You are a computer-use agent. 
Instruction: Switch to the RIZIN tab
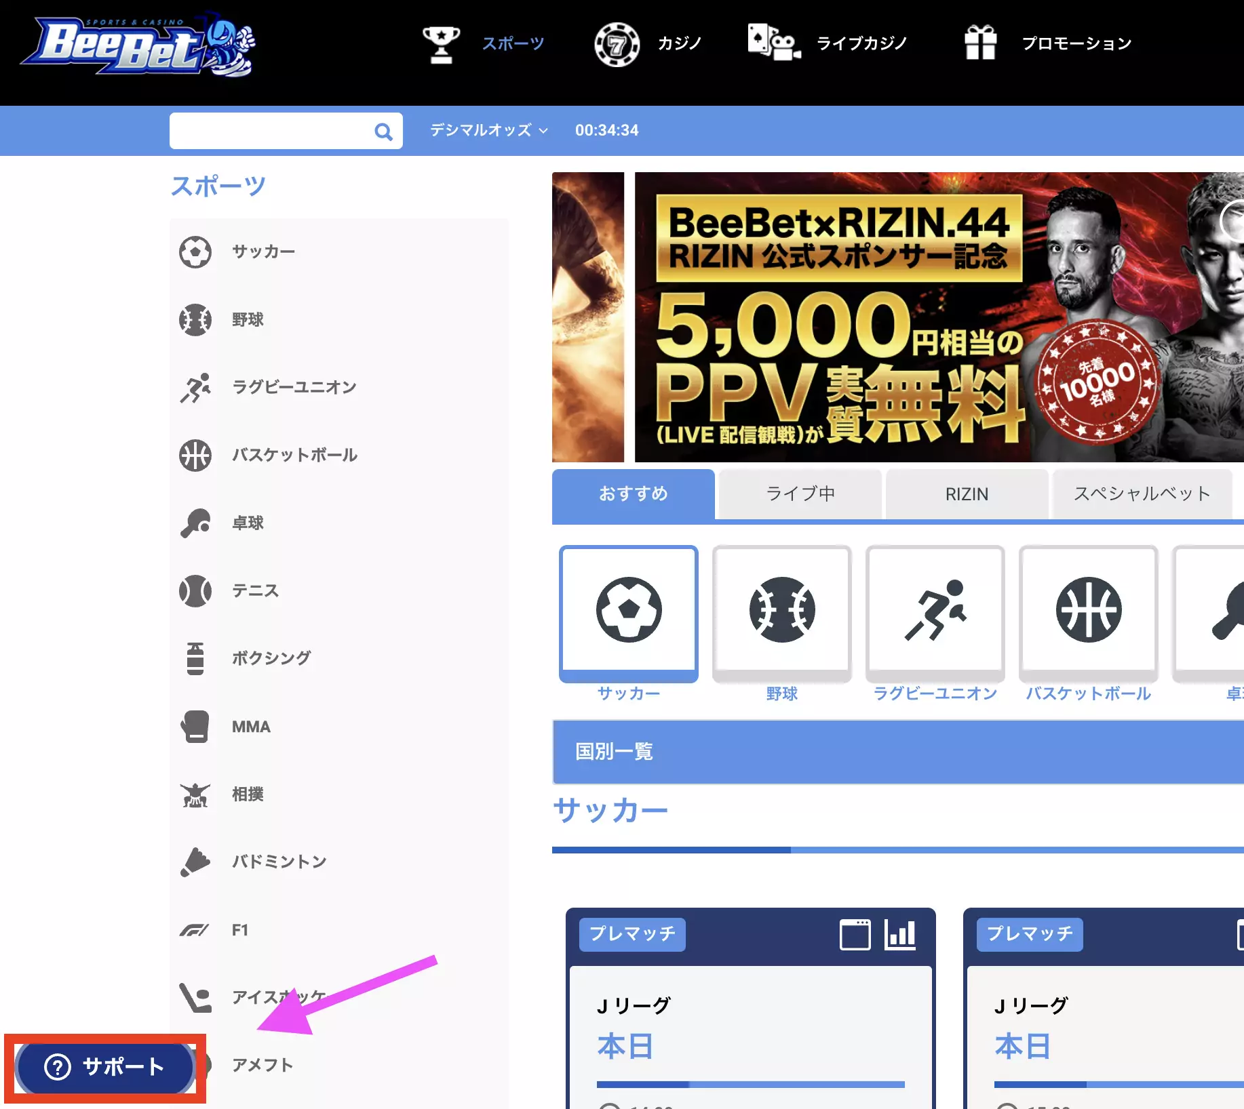click(967, 494)
